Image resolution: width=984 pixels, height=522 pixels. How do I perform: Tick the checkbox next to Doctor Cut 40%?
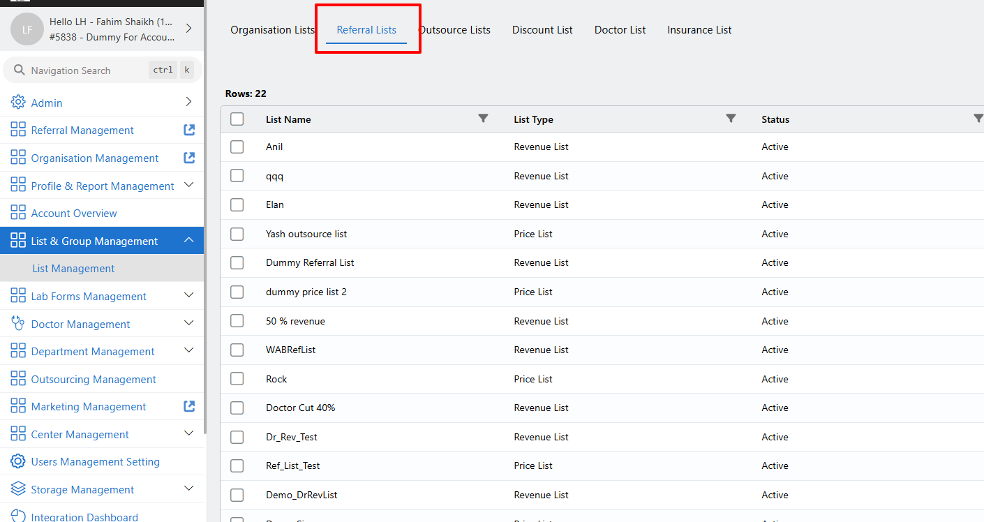coord(237,408)
